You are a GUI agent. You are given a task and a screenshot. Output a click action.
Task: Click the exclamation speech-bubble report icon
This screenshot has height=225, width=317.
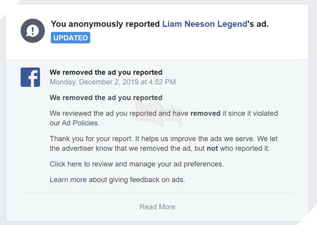[x=33, y=31]
